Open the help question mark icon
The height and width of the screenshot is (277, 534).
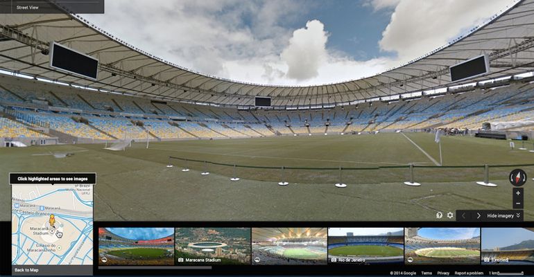(x=439, y=215)
